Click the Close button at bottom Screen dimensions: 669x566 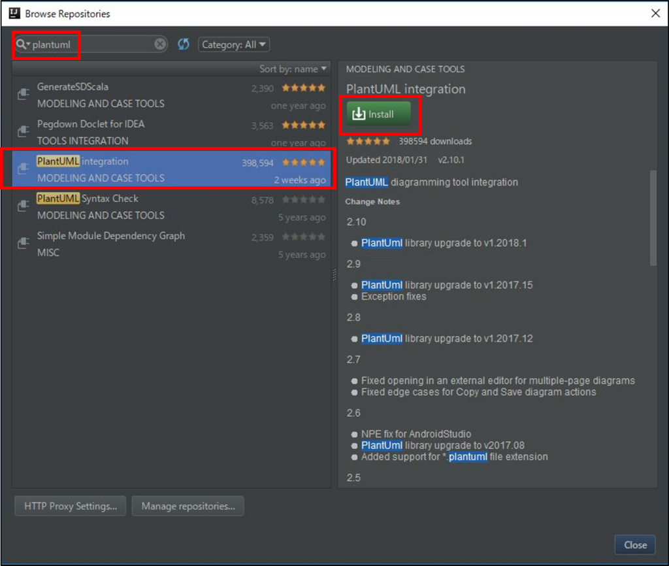click(635, 544)
